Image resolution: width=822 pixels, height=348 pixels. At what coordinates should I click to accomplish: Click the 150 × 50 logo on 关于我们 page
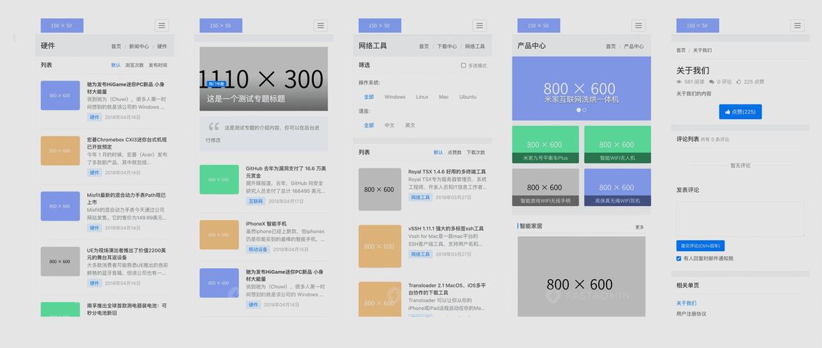pos(697,26)
